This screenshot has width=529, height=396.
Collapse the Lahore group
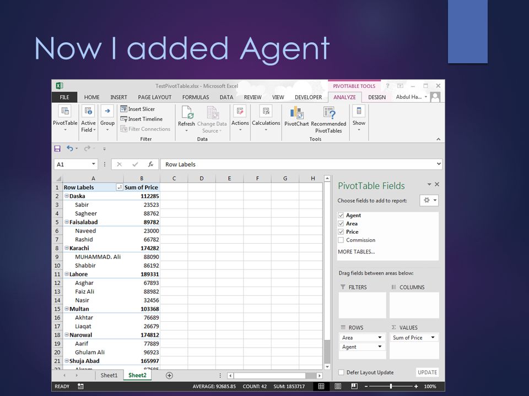pyautogui.click(x=67, y=274)
